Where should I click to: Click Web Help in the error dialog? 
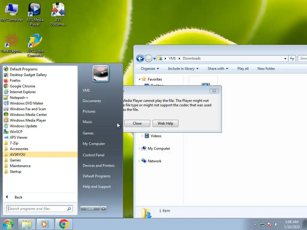[165, 123]
